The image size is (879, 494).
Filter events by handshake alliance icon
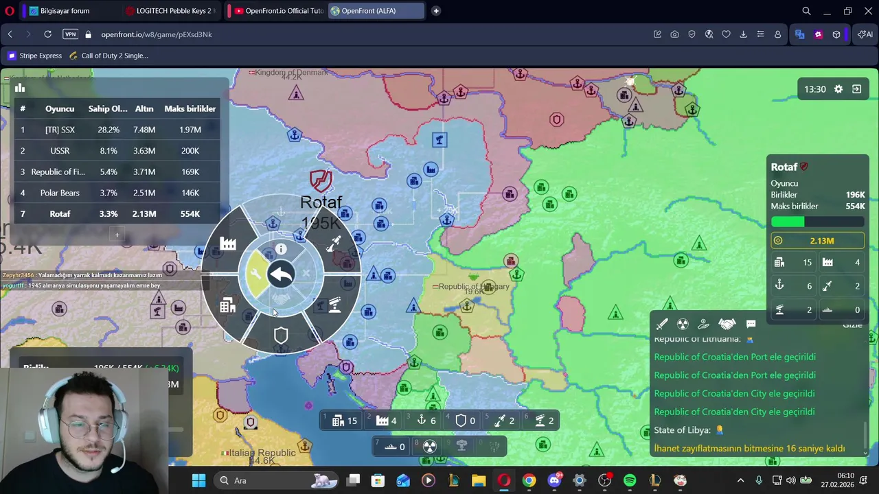pyautogui.click(x=727, y=324)
